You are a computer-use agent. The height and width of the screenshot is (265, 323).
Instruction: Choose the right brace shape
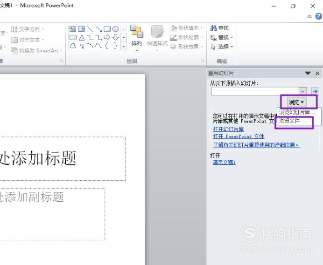tap(116, 46)
